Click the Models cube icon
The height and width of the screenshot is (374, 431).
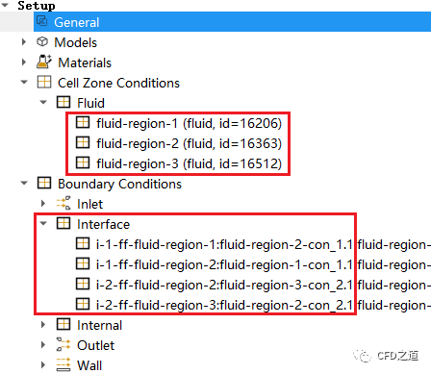pos(42,42)
